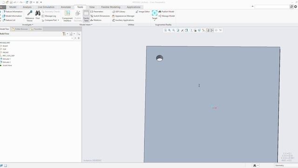
Task: Switch to the Folder Browser tab
Action: coord(20,29)
